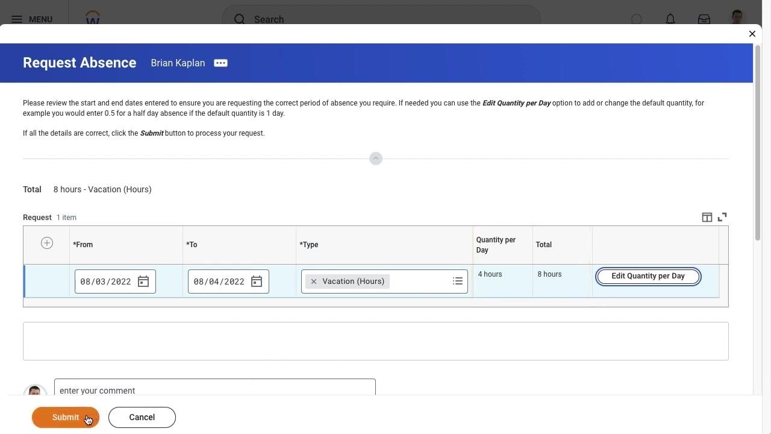
Task: Click the Workday logo home icon
Action: (x=93, y=18)
